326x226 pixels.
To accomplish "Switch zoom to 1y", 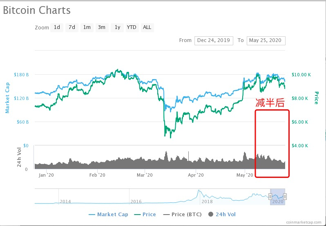I will 117,27.
